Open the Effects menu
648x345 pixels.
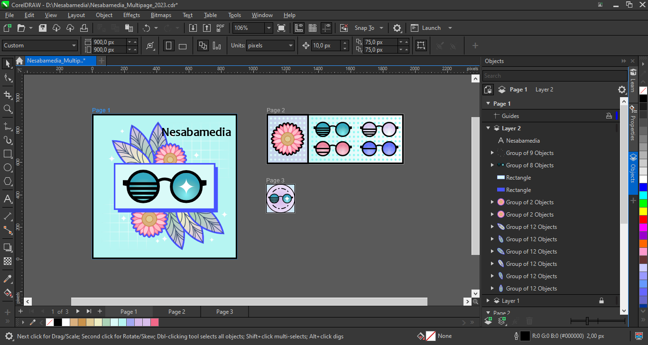click(131, 15)
